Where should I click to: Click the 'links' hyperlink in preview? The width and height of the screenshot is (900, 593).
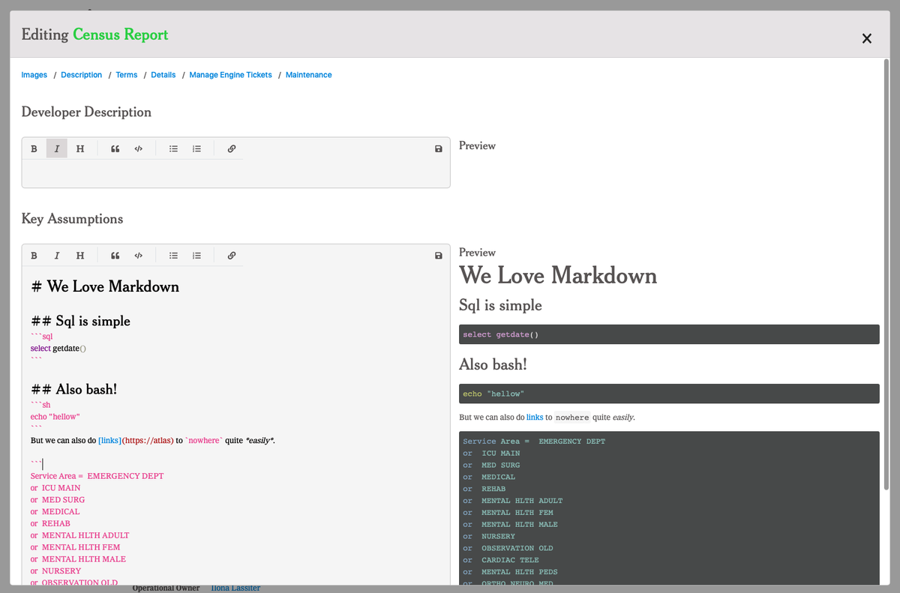[535, 417]
